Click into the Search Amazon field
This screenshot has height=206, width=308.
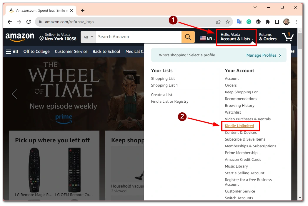tap(139, 37)
